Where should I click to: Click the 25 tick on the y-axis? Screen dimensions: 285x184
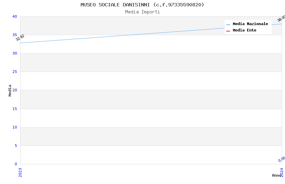click(15, 72)
